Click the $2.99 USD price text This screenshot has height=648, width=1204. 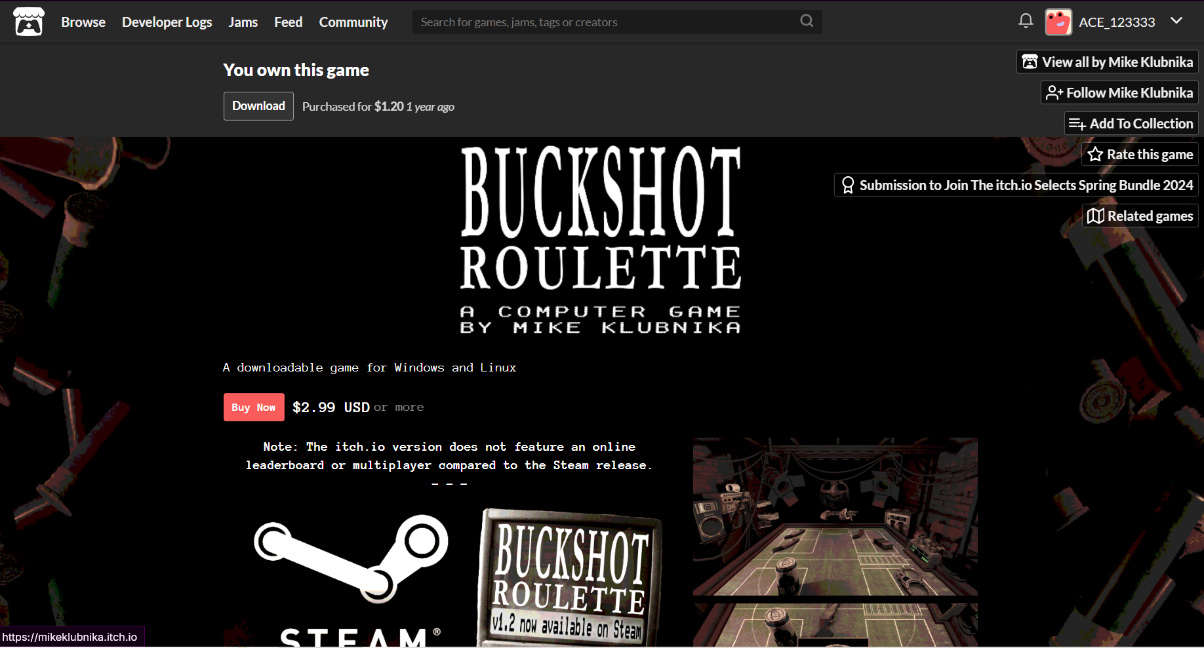[x=331, y=408]
